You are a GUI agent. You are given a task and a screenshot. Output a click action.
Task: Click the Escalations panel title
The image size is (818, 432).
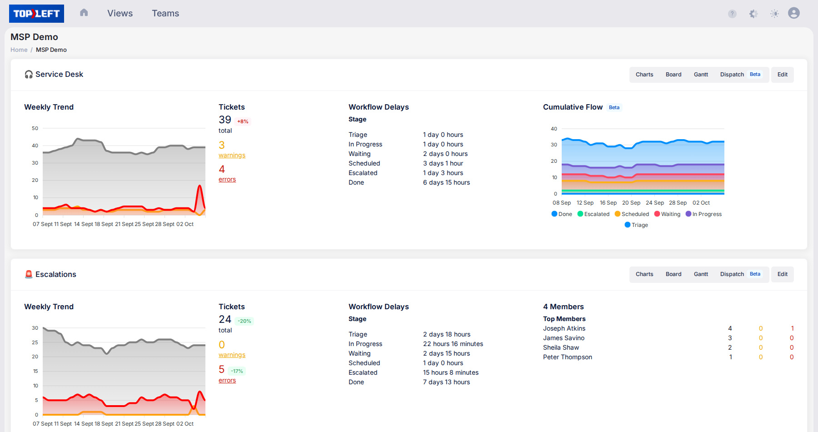pos(56,274)
